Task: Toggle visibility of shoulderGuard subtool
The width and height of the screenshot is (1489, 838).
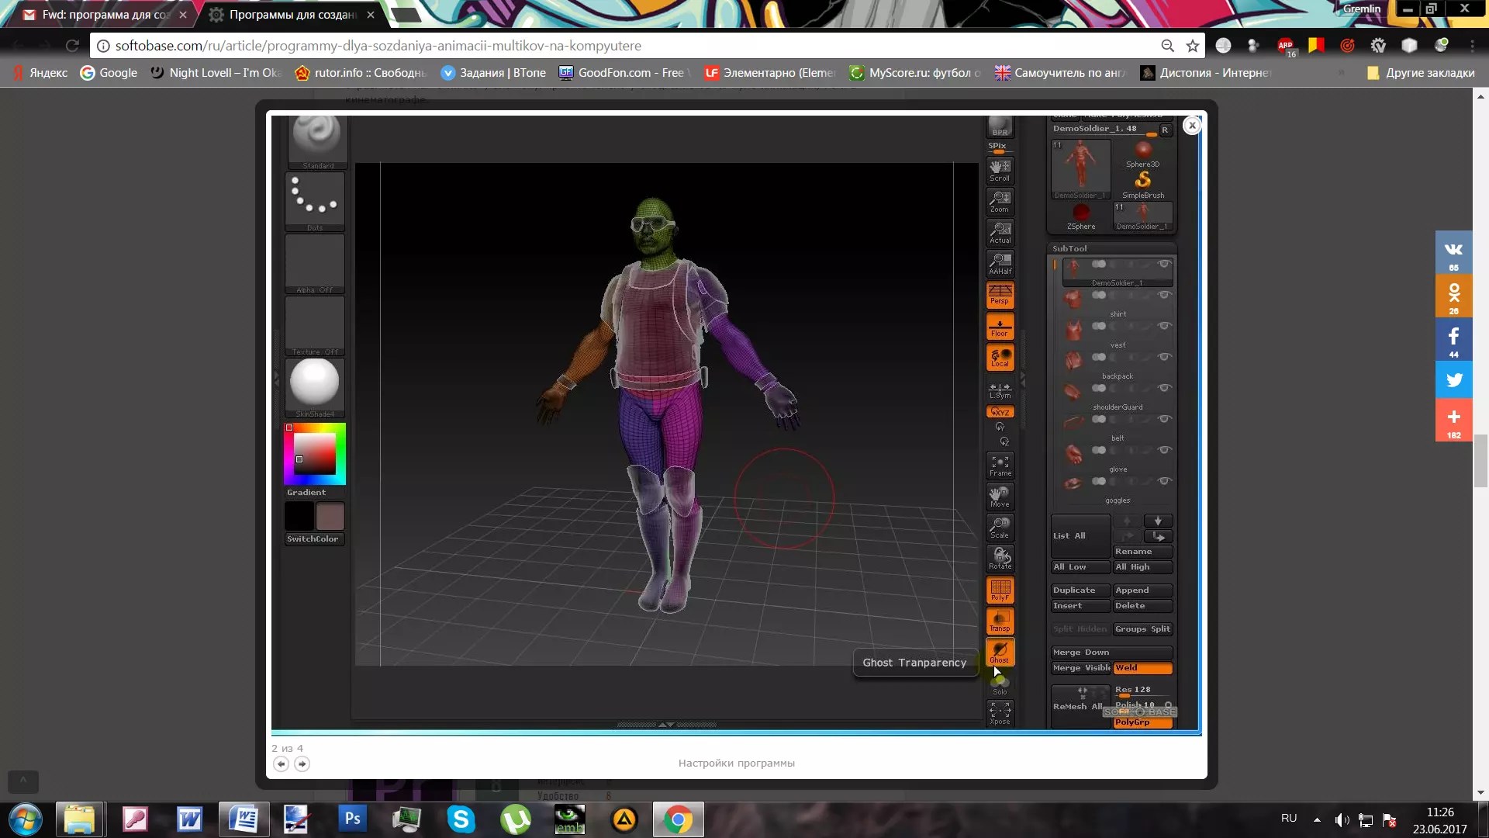Action: pos(1165,418)
